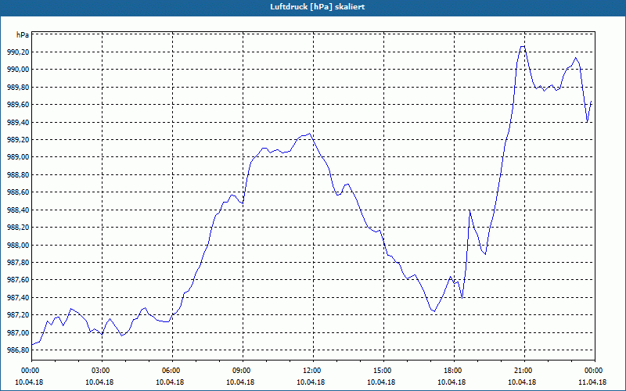Click the 988,80 pressure label
626x391 pixels.
tap(18, 175)
